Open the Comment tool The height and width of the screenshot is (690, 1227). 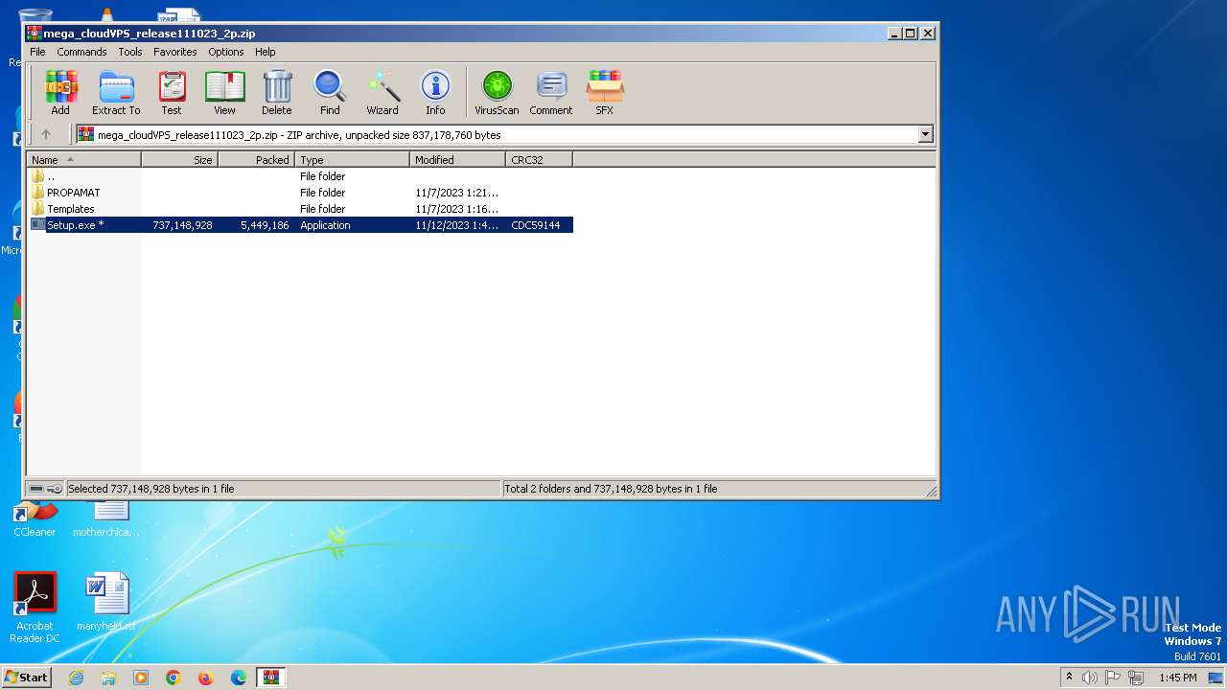point(551,93)
